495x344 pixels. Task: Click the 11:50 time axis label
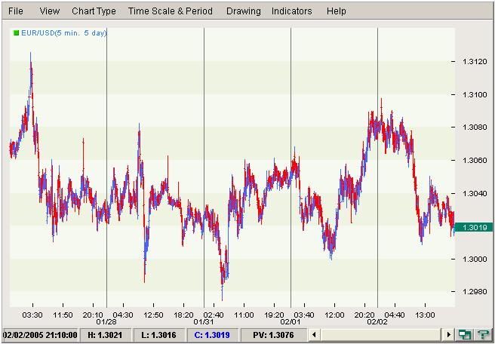[x=63, y=315]
